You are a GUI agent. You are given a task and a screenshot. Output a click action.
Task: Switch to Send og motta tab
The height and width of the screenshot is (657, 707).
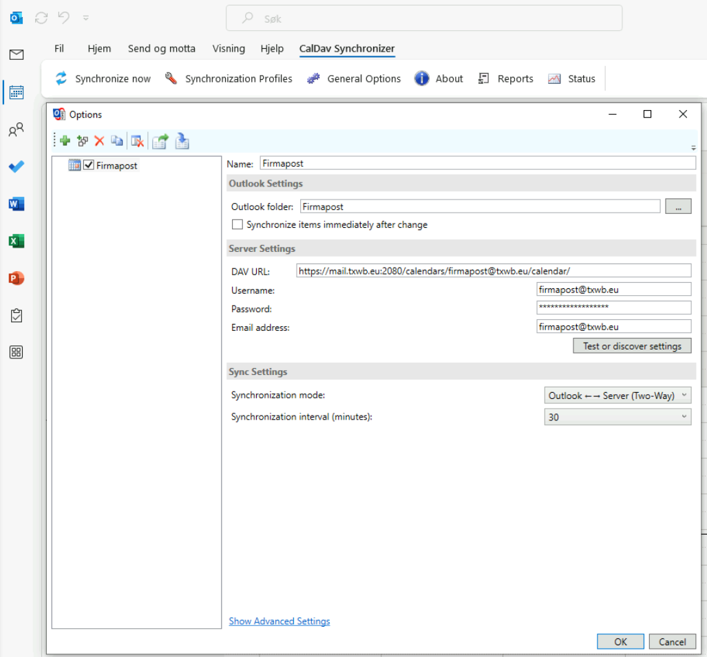tap(161, 49)
